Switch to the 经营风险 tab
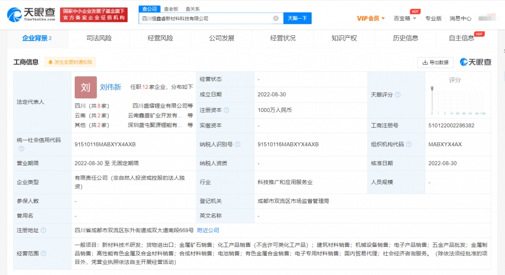Screen dimensions: 505x275 coord(160,38)
